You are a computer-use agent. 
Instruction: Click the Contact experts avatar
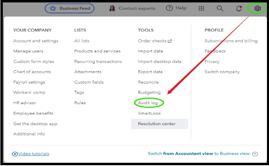112,8
